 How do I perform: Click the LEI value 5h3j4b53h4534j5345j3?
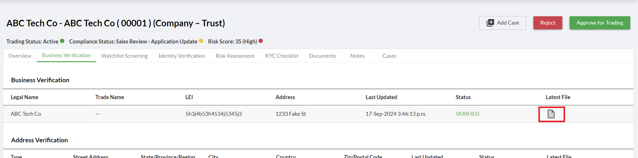pos(213,114)
